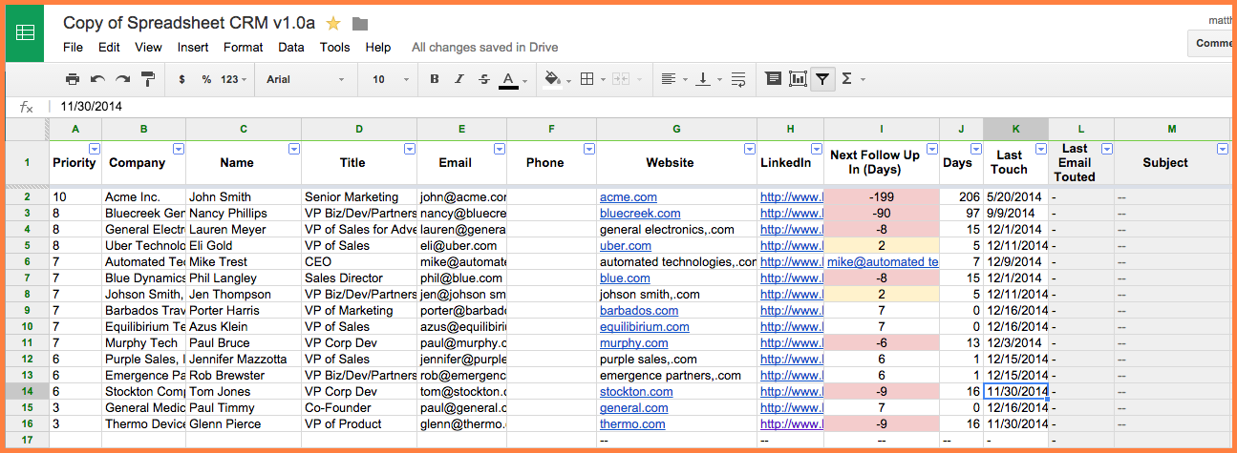Open the Edit menu
This screenshot has height=453, width=1237.
(x=109, y=47)
